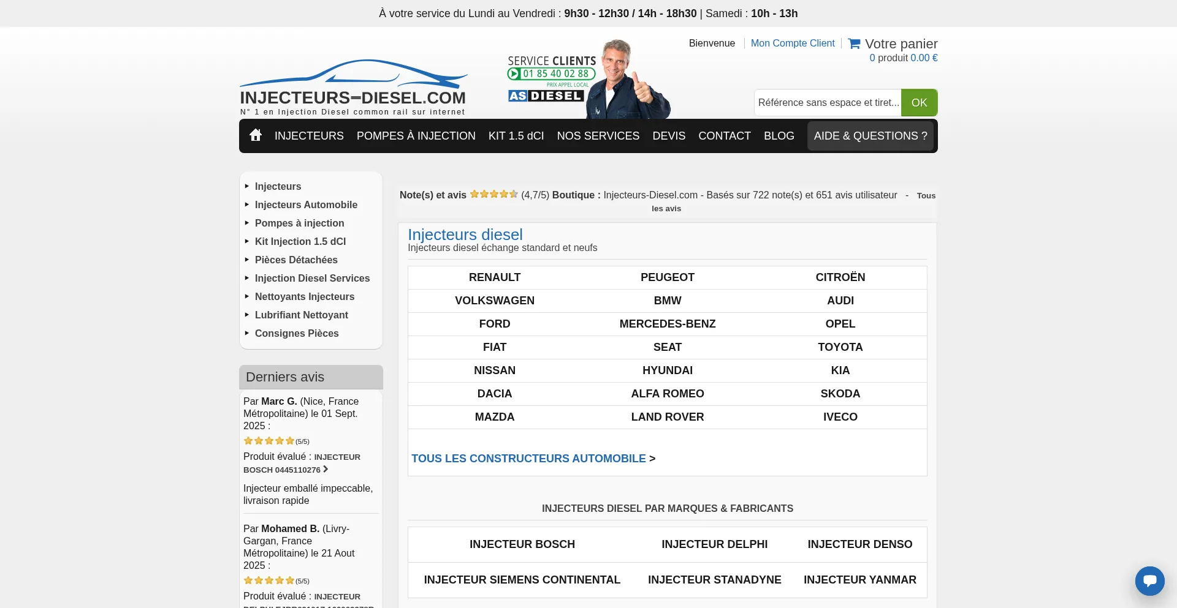
Task: Go to the home page icon
Action: [256, 135]
